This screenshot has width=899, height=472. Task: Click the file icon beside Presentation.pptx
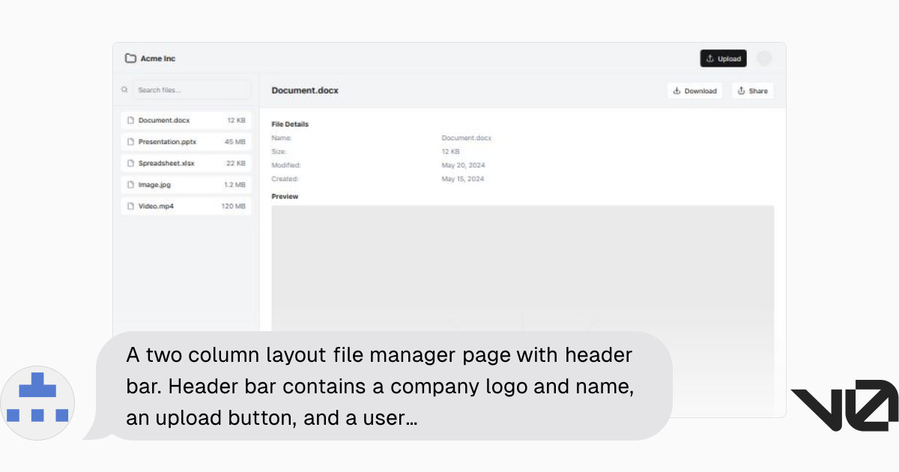(130, 142)
